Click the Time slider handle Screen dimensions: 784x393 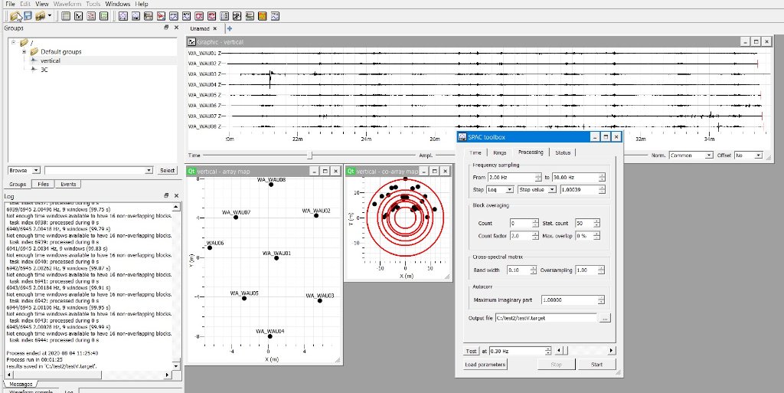coord(309,156)
